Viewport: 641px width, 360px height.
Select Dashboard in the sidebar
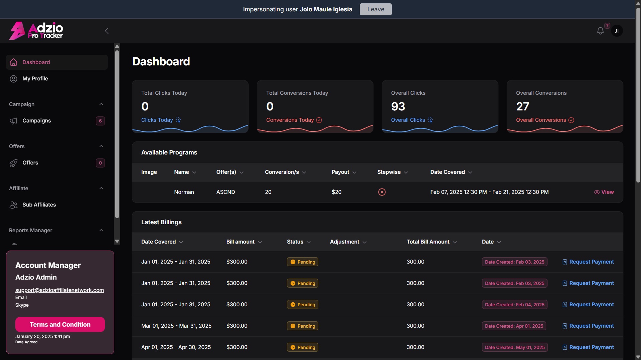coord(57,62)
